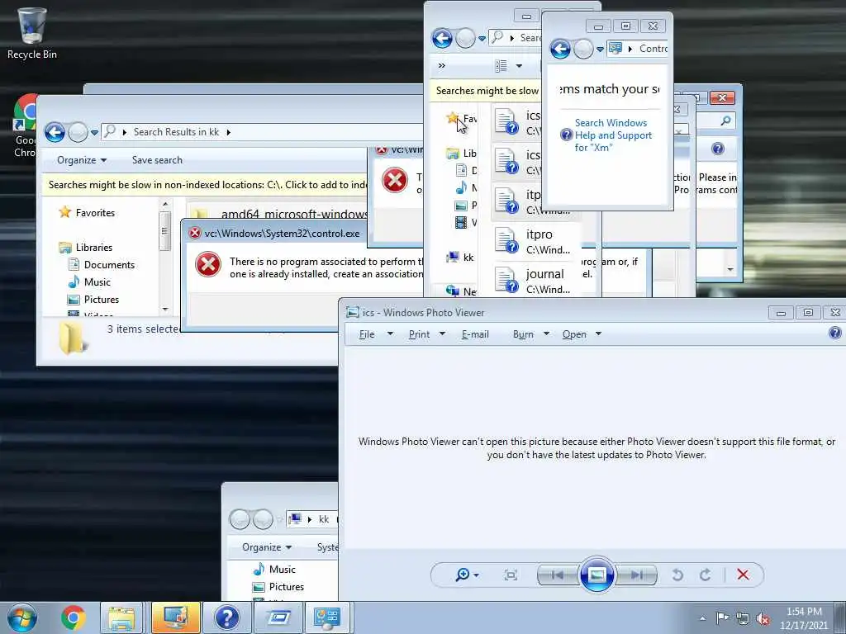Open the speaker volume tray icon
This screenshot has height=634, width=846.
(x=763, y=618)
